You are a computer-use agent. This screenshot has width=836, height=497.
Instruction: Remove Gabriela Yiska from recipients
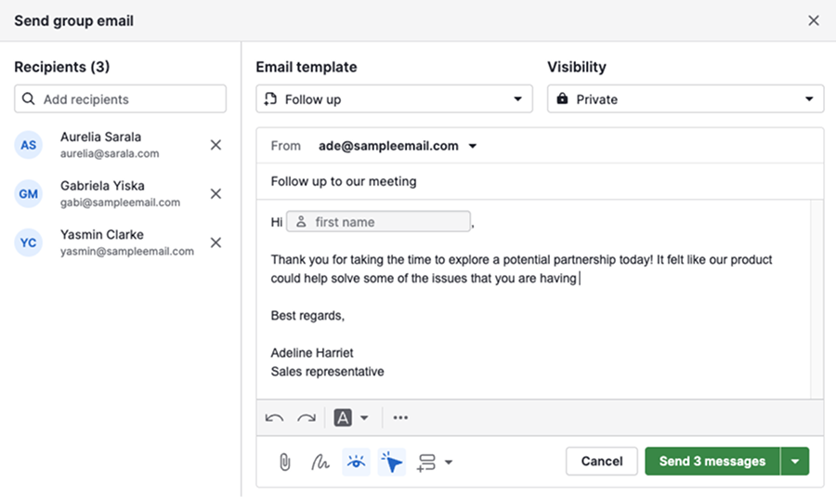(x=216, y=193)
